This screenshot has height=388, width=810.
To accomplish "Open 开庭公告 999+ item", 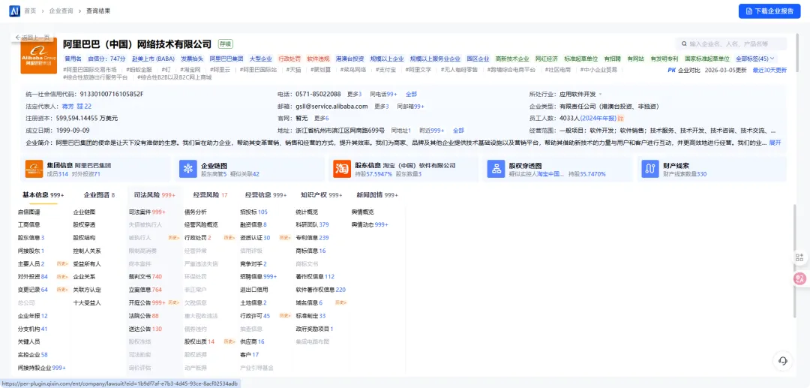I will point(147,302).
